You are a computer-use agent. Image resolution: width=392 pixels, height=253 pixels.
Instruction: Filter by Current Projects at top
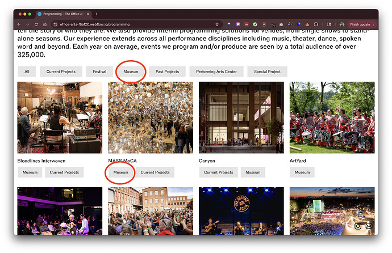[x=61, y=71]
